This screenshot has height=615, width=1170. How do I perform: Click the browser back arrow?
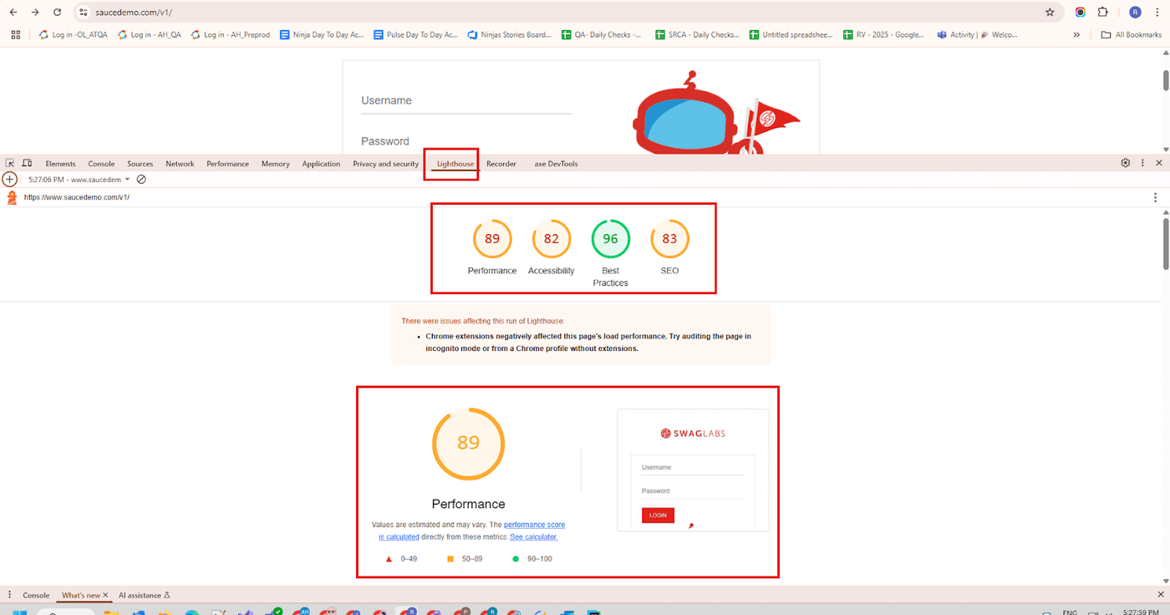[x=13, y=13]
